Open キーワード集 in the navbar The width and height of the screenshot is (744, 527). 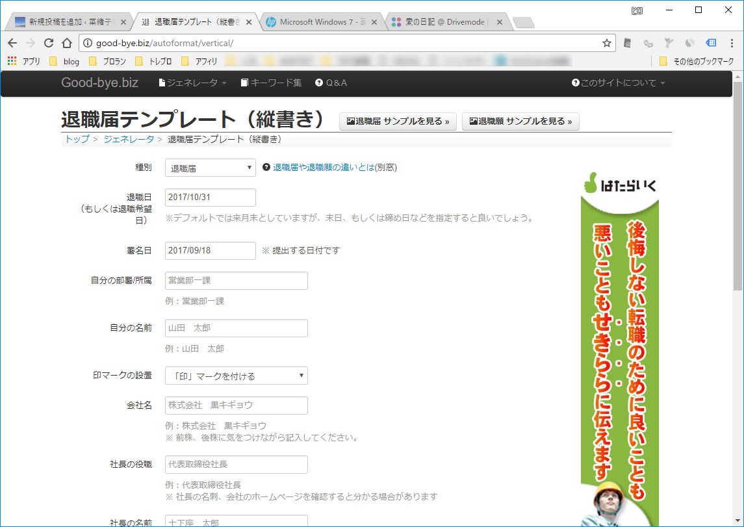point(271,83)
